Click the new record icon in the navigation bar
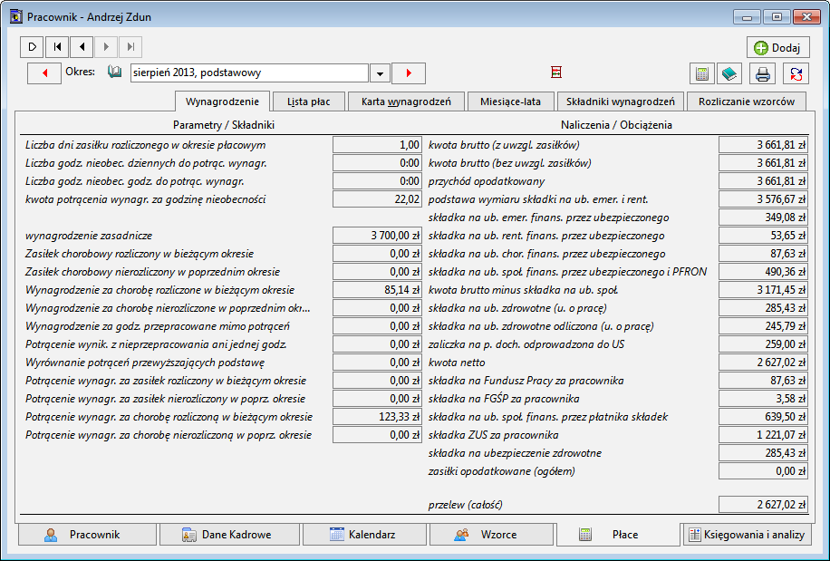Screen dimensions: 830x561 32,47
